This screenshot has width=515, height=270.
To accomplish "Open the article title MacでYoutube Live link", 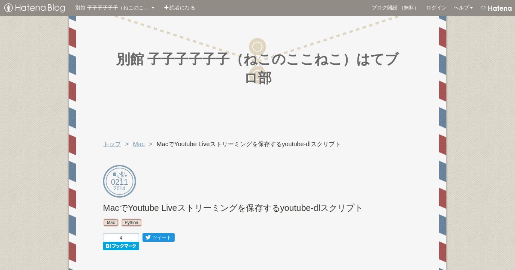I will pyautogui.click(x=233, y=208).
